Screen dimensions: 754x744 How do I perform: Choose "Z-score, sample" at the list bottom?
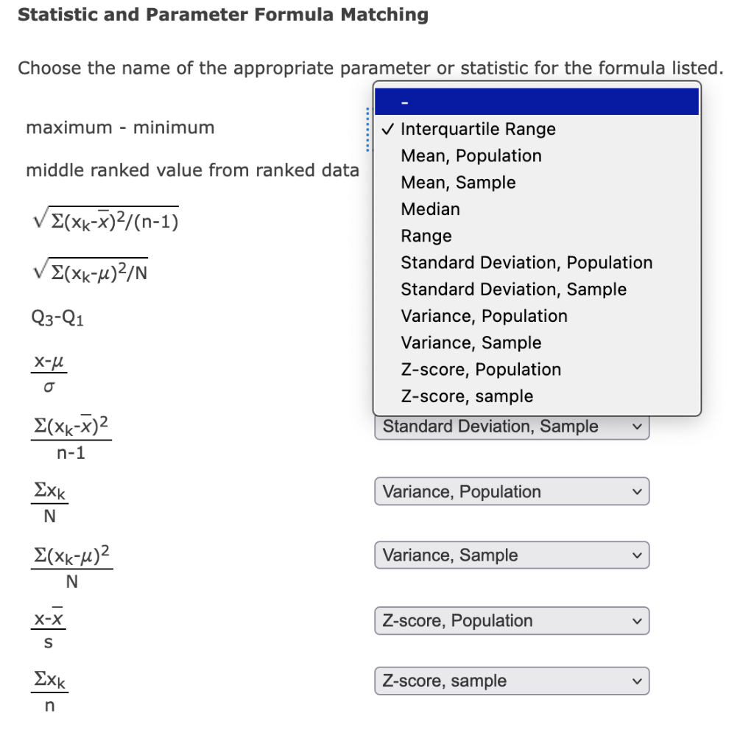pyautogui.click(x=467, y=396)
